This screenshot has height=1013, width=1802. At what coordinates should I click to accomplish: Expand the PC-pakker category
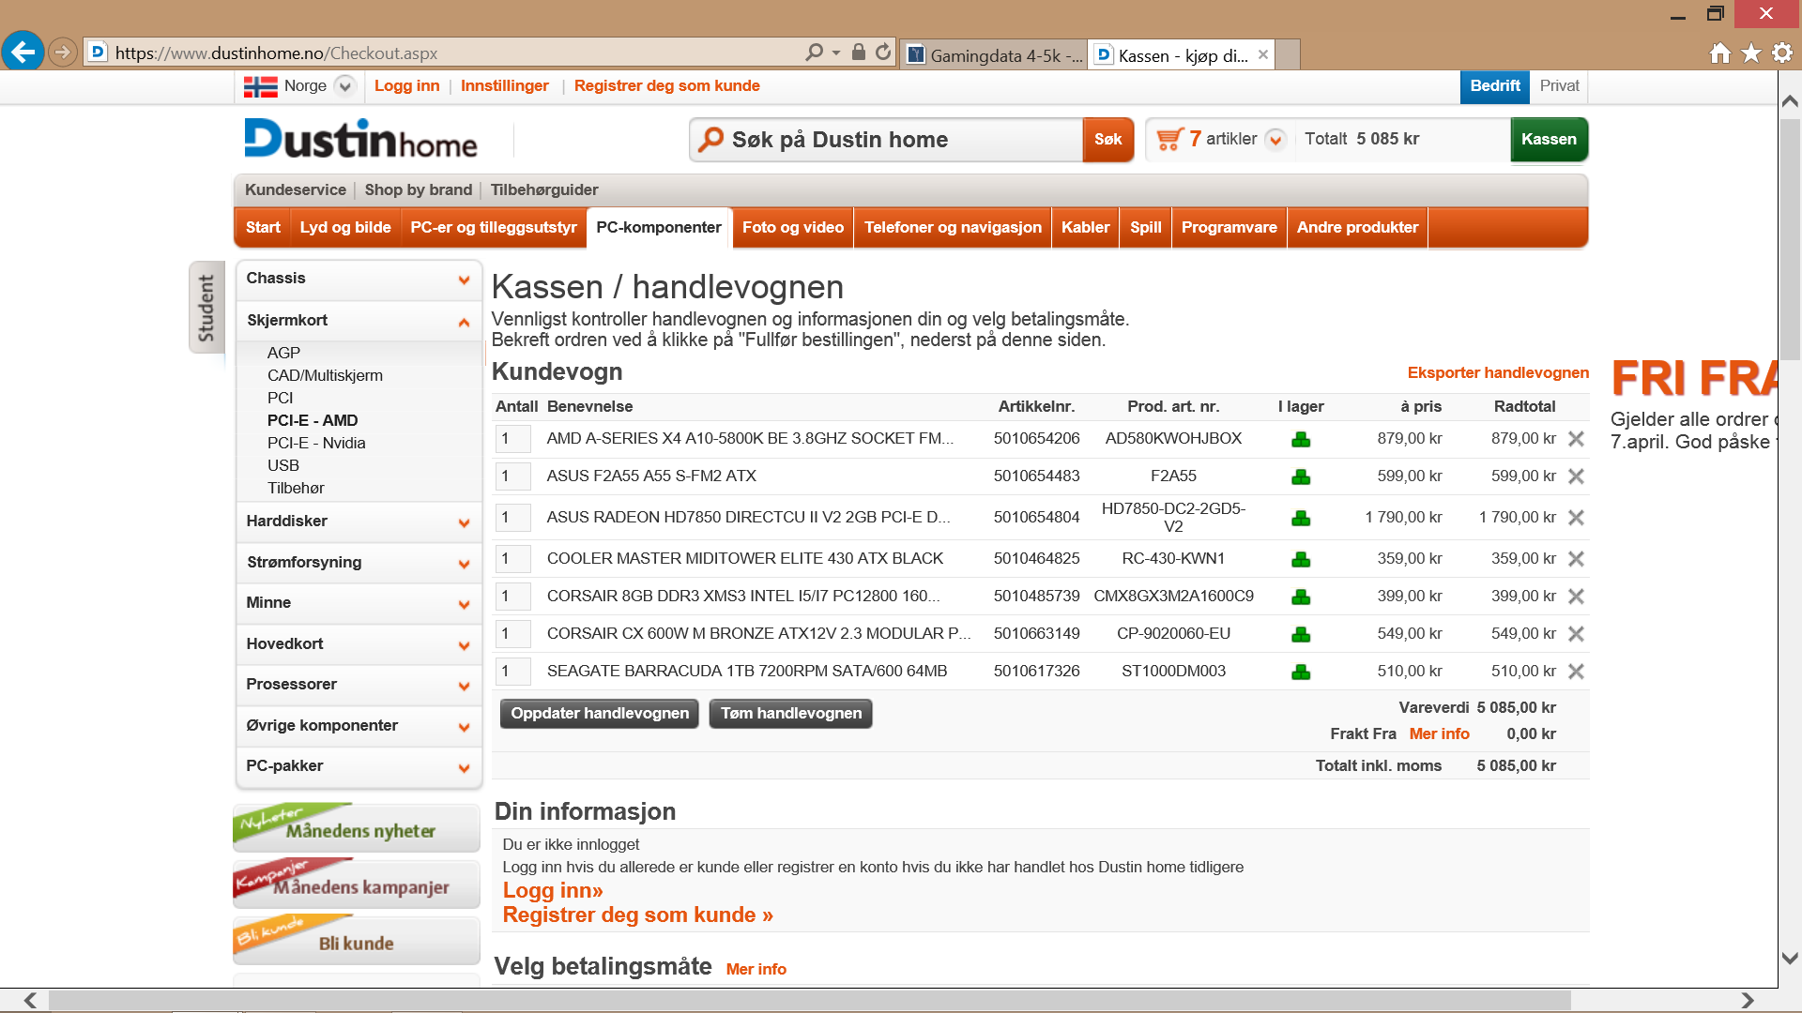tap(464, 767)
